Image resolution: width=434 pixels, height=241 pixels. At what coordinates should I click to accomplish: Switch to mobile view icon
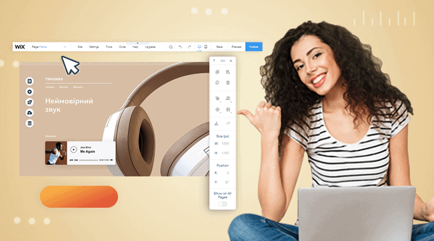pyautogui.click(x=205, y=47)
